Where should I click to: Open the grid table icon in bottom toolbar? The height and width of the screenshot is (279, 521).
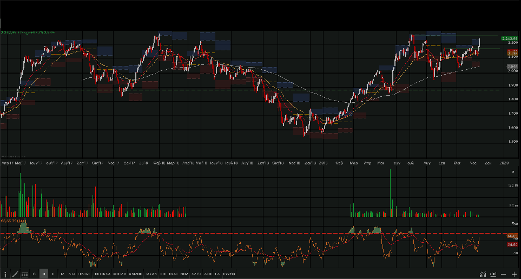pos(24,274)
